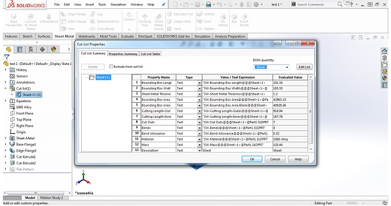Switch to Motion Study 1 tab
The height and width of the screenshot is (206, 391).
[x=52, y=198]
